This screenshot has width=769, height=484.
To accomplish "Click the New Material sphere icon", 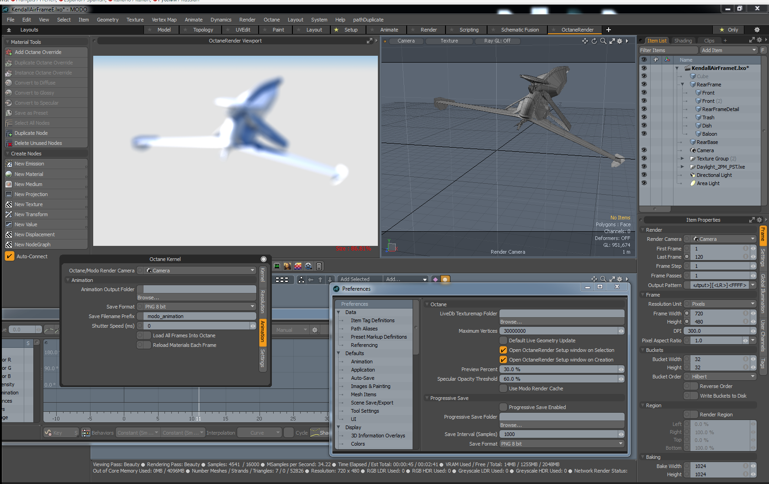I will coord(9,174).
